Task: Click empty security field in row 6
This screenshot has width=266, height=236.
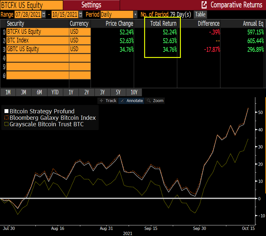Action: [x=38, y=75]
